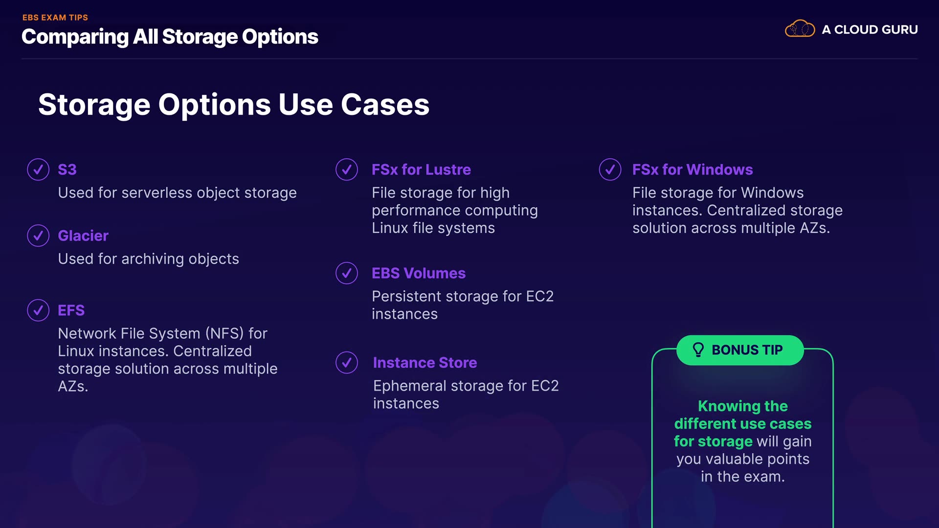Click the checkmark beside FSx for Lustre
Viewport: 939px width, 528px height.
click(x=347, y=170)
